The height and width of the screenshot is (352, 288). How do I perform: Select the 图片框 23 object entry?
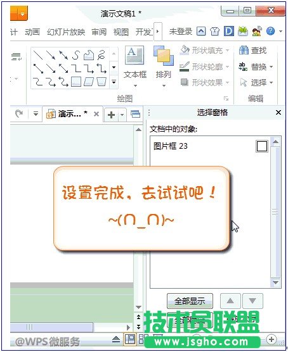[x=170, y=146]
